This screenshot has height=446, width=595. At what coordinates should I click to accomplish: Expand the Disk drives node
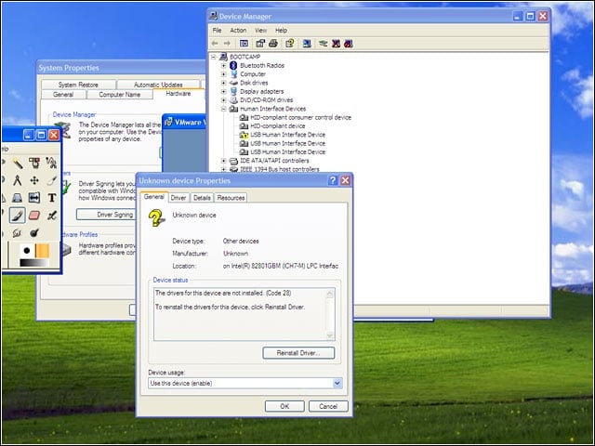pyautogui.click(x=224, y=83)
